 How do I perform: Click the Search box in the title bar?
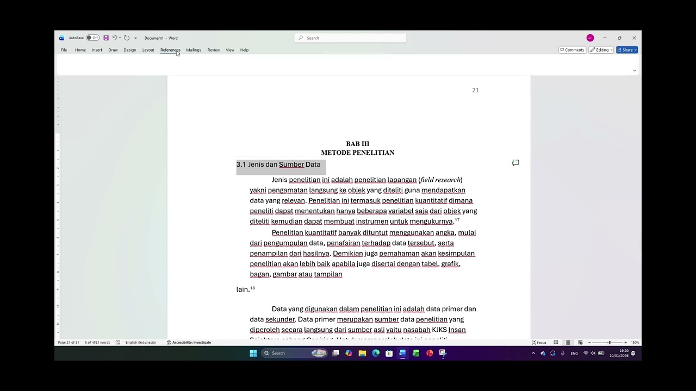coord(350,38)
